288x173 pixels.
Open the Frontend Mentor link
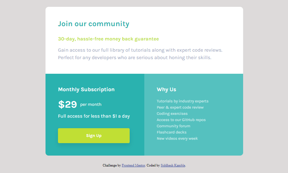click(133, 165)
